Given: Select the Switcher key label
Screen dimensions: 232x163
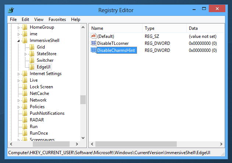Looking at the screenshot, I should point(45,60).
